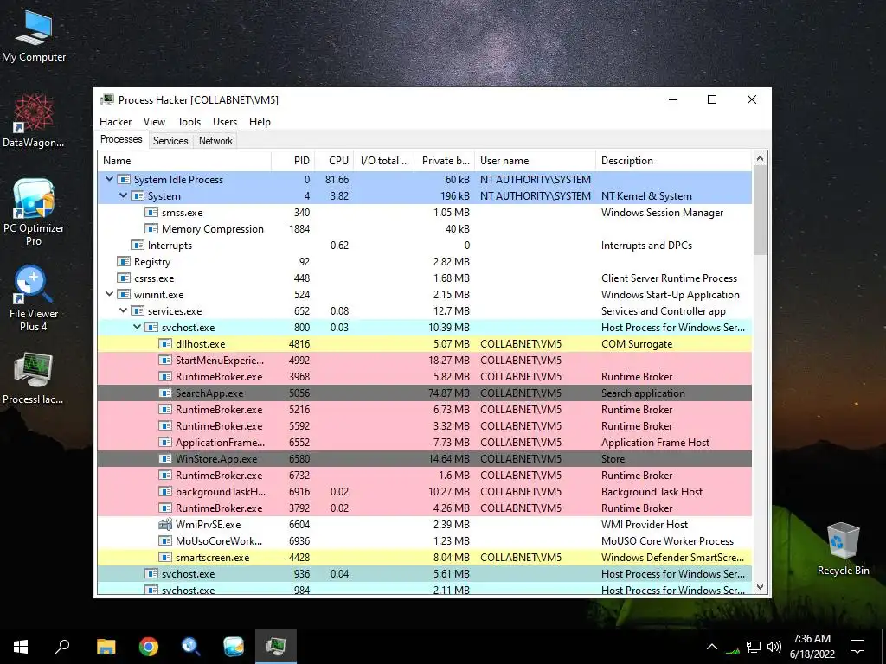Screen dimensions: 886x664
Task: Sort by the User name column
Action: (x=535, y=160)
